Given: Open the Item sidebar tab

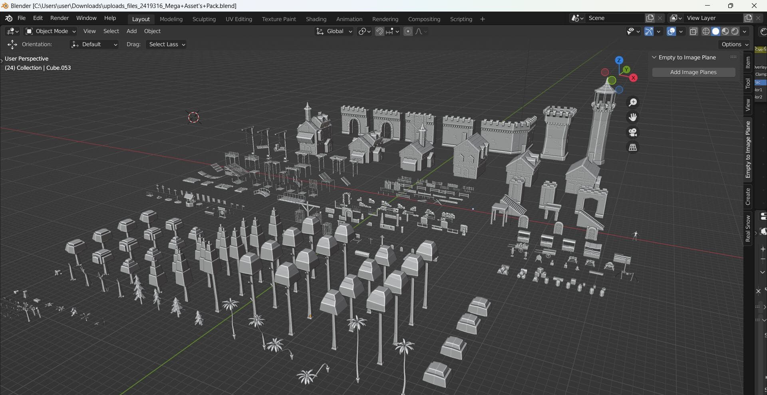Looking at the screenshot, I should (x=748, y=63).
